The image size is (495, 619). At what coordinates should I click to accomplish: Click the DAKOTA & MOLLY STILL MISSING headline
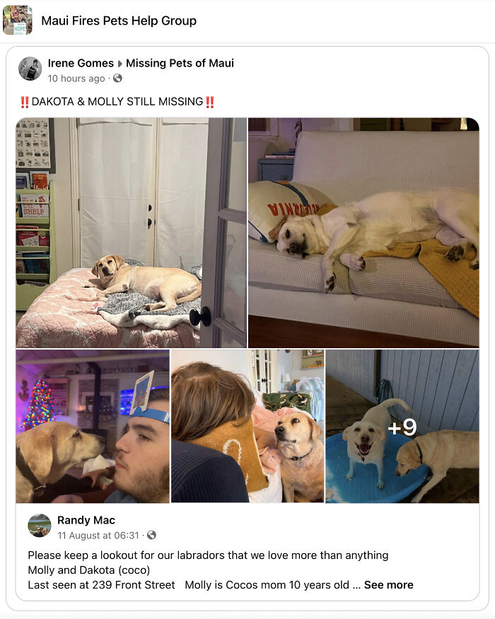click(x=117, y=102)
